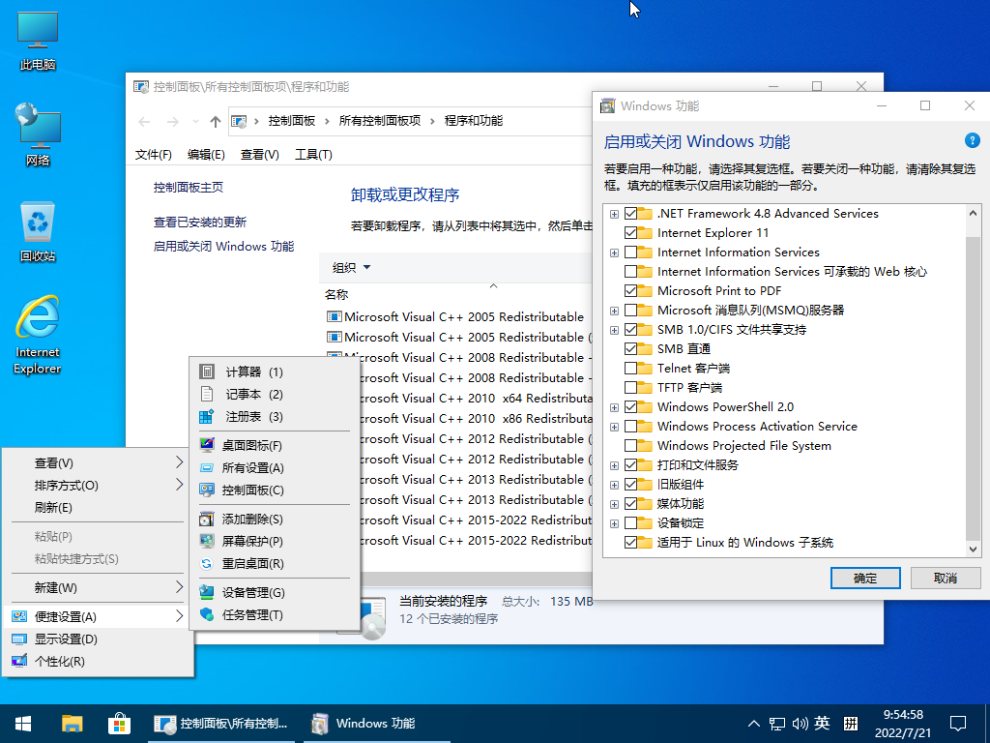Uncheck 适用于 Linux 的 Windows 子系统
The image size is (990, 743).
coord(630,542)
